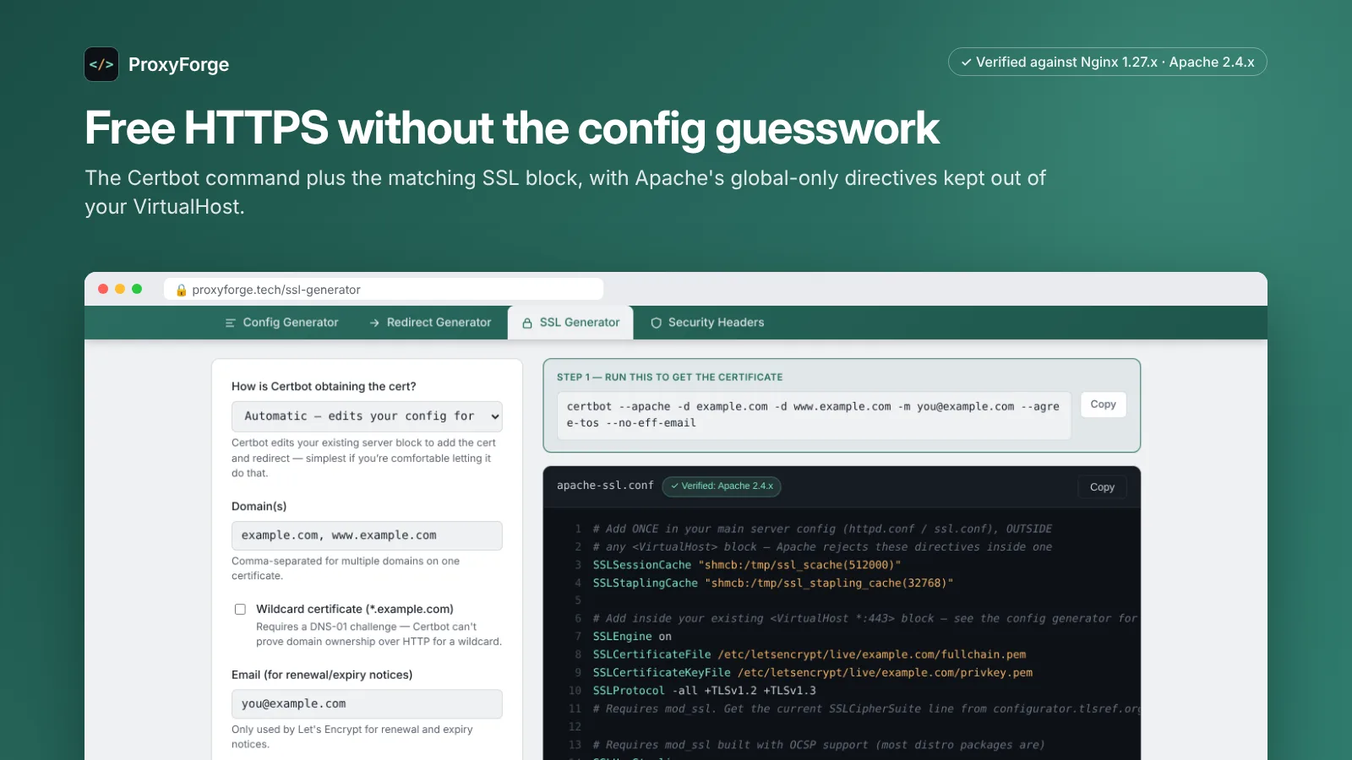
Task: Click the Verified against Nginx 1.27.x badge
Action: click(1107, 62)
